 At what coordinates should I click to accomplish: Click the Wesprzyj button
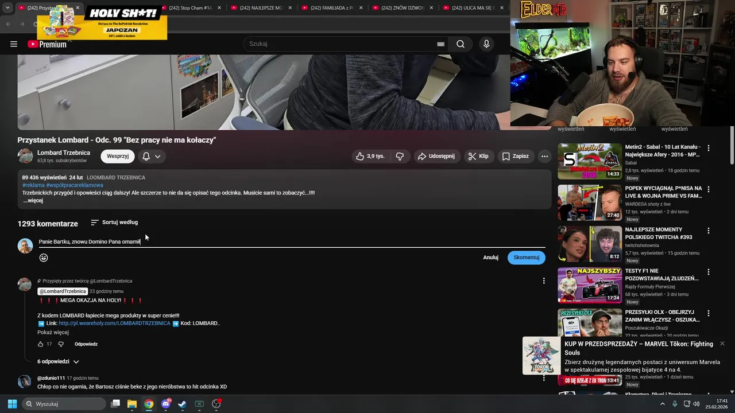pyautogui.click(x=118, y=156)
